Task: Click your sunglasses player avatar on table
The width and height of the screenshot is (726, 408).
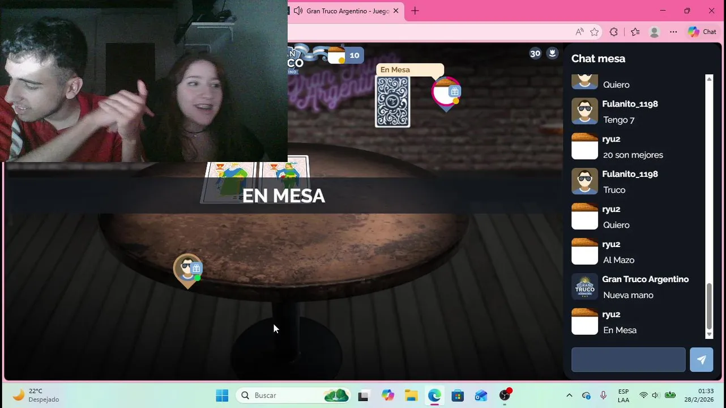Action: pyautogui.click(x=187, y=269)
